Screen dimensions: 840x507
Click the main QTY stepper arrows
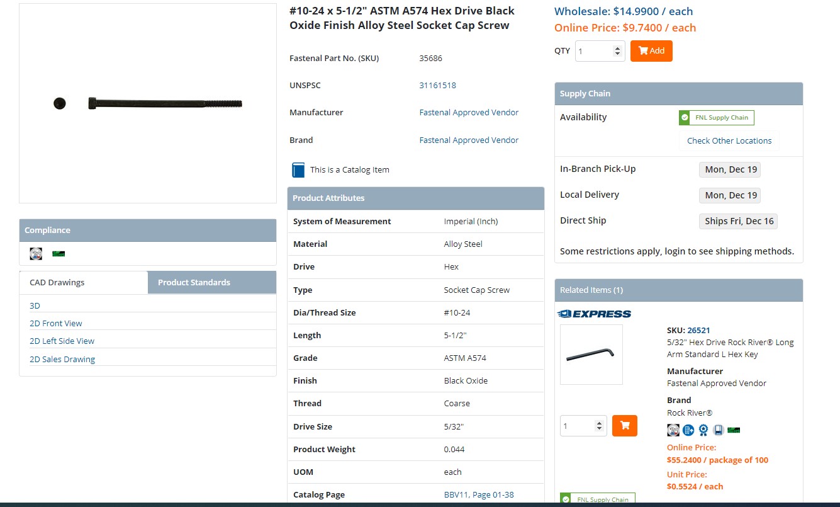618,51
